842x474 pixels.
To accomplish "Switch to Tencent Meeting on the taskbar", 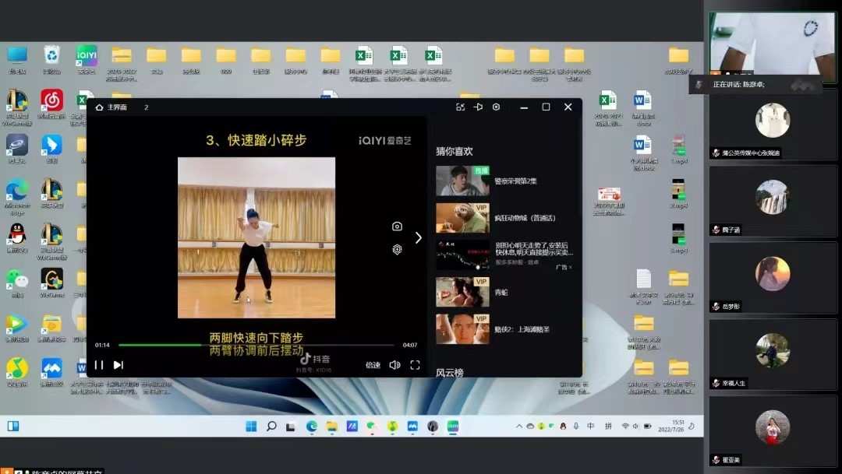I will tap(412, 427).
